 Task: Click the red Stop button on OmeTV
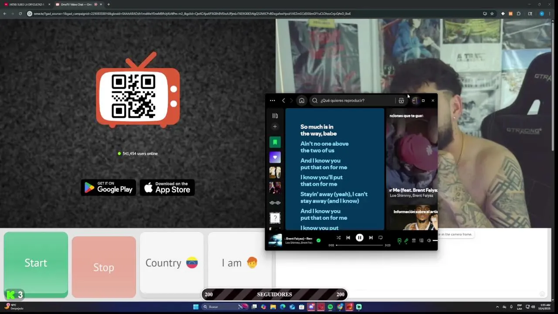pos(104,267)
